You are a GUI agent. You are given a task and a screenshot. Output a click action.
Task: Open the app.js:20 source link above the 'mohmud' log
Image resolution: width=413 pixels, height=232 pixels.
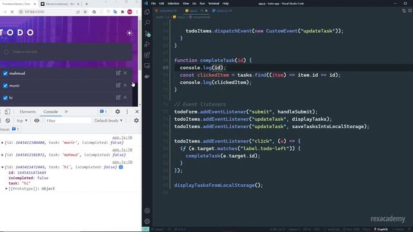coord(122,150)
